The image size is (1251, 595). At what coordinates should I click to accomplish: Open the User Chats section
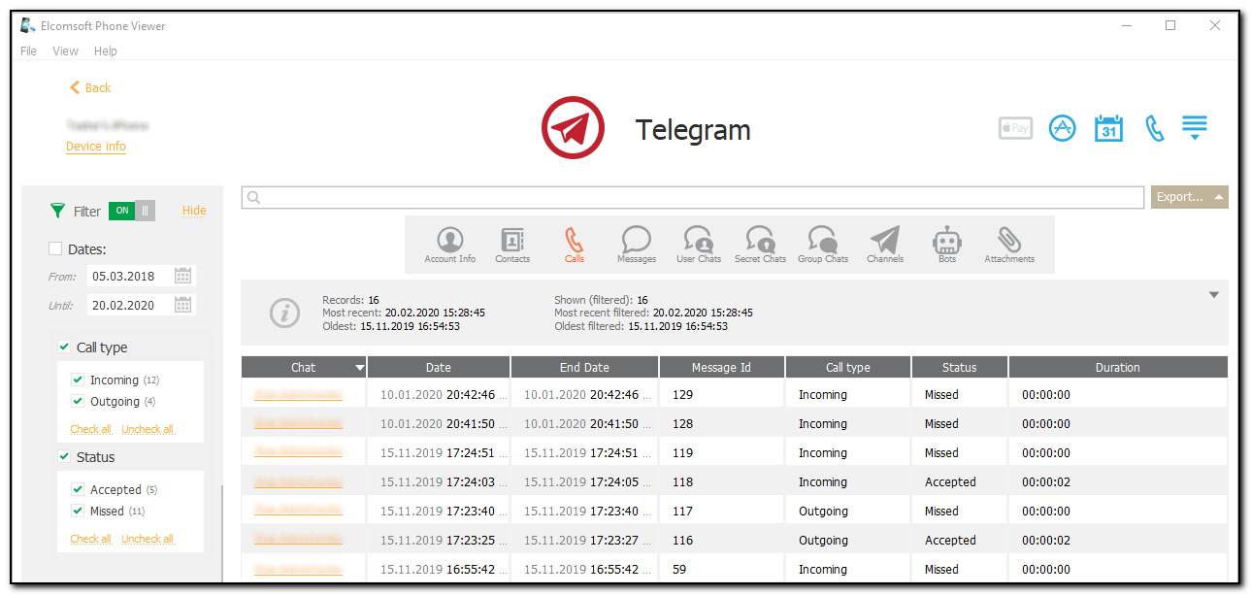(x=698, y=244)
